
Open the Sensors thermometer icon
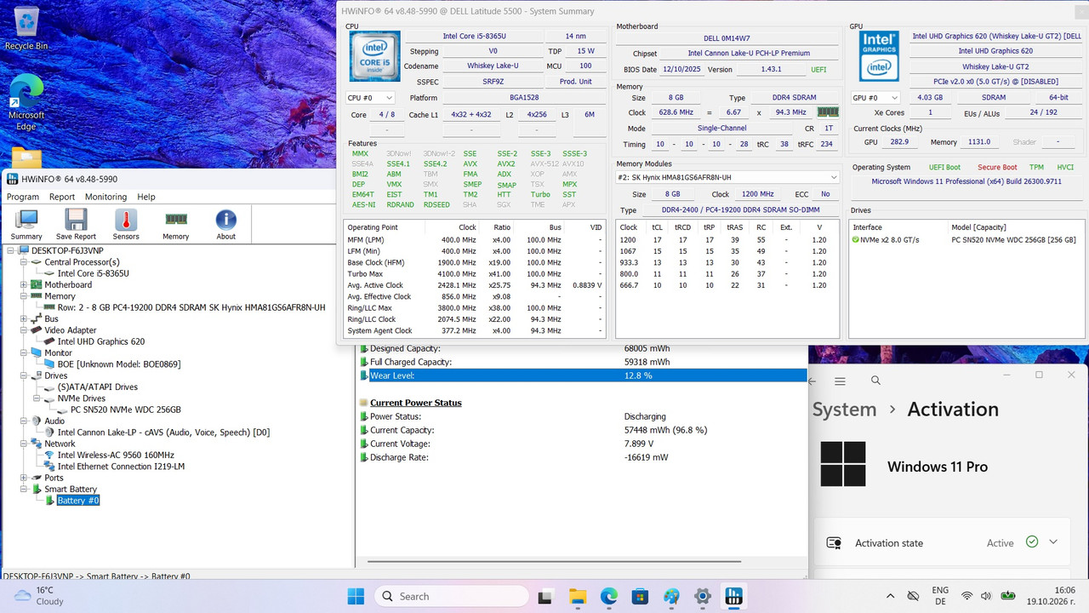pos(126,225)
